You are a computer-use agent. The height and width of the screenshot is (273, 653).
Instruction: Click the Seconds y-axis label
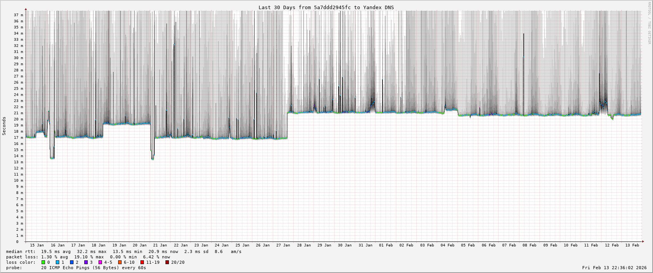[4, 126]
